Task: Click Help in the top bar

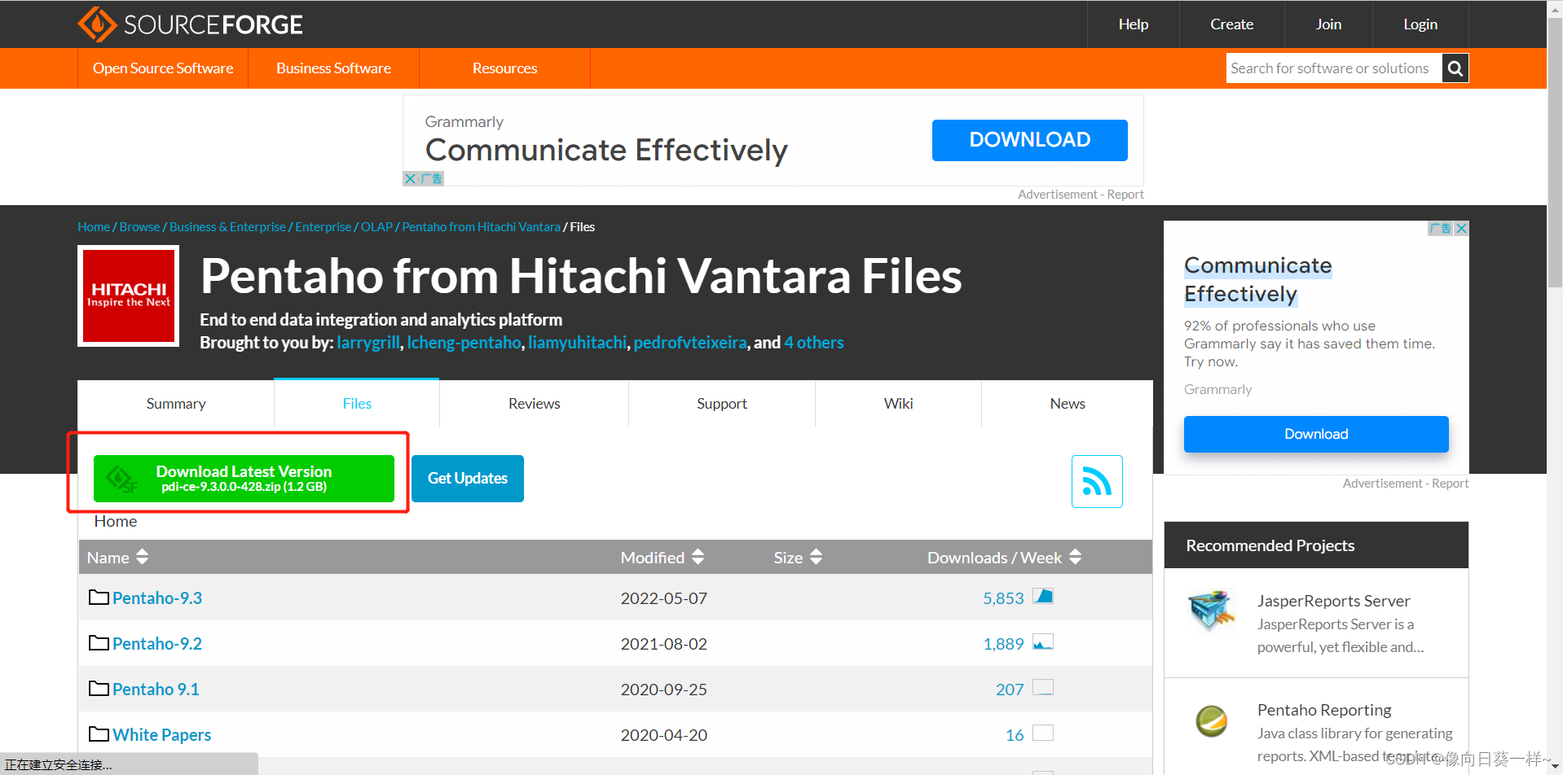Action: click(1134, 24)
